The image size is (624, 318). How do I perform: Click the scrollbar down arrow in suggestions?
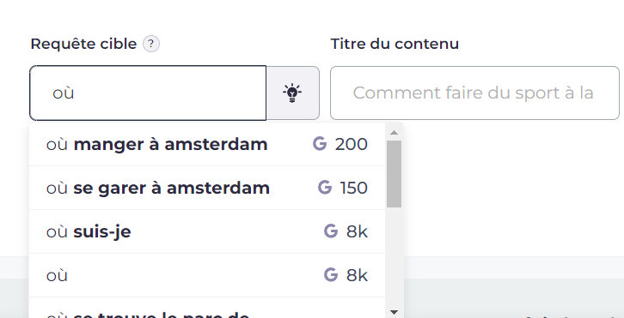394,313
